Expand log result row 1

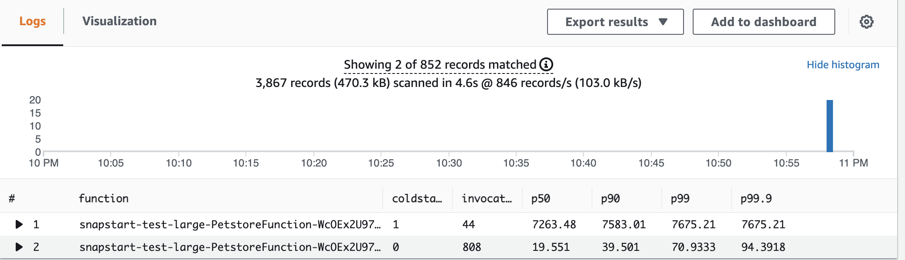[x=19, y=224]
